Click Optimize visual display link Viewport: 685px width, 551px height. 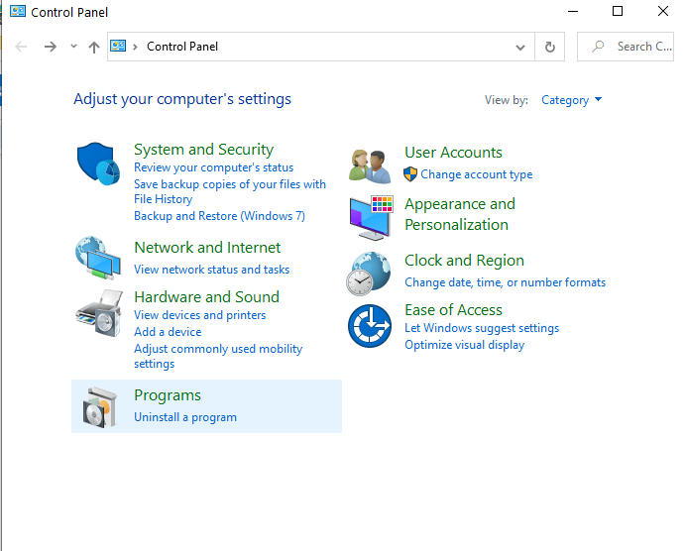[x=464, y=345]
